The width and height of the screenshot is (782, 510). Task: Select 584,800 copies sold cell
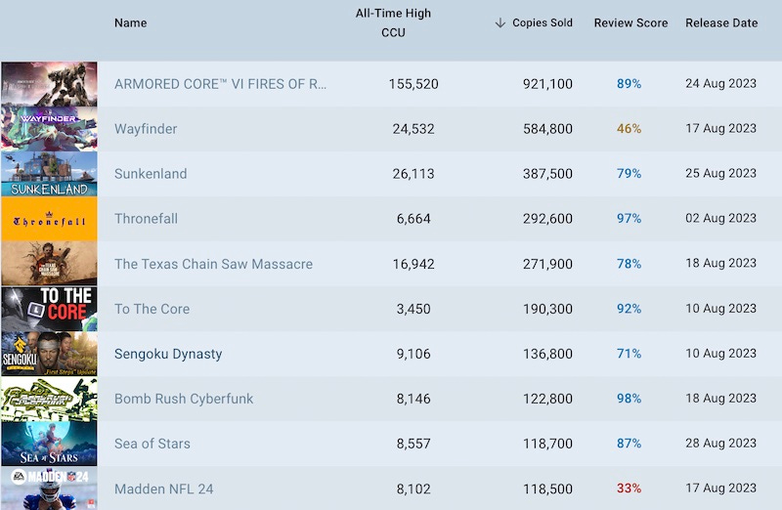click(x=547, y=129)
